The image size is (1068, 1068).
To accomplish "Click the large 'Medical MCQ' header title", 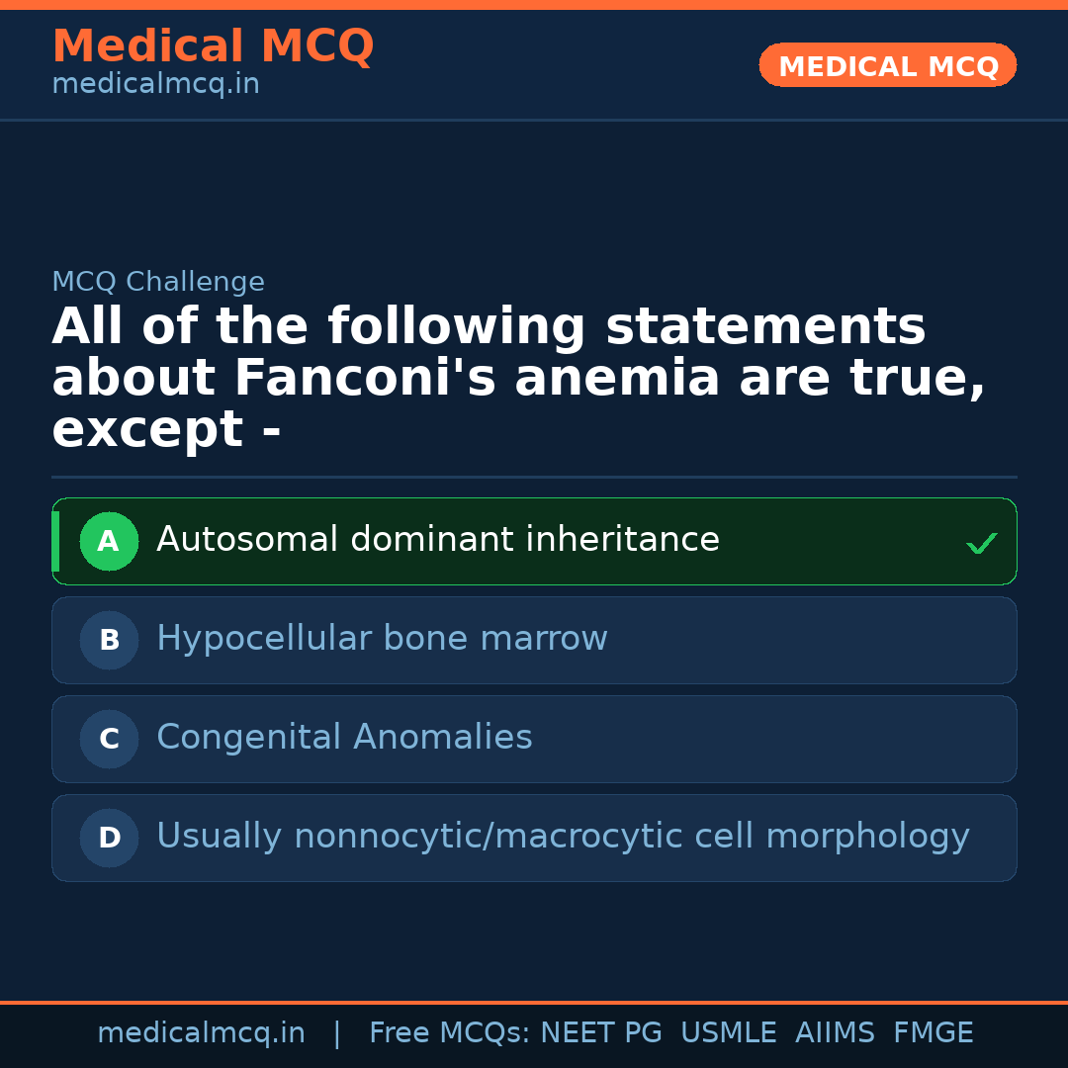I will pos(213,46).
